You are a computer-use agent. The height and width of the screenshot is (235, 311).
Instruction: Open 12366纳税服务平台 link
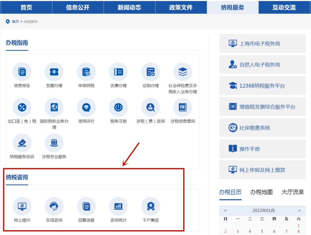(262, 86)
